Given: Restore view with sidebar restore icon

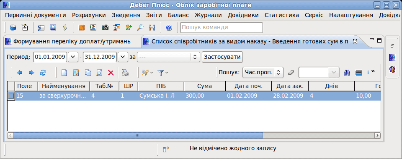Looking at the screenshot, I should (x=392, y=46).
